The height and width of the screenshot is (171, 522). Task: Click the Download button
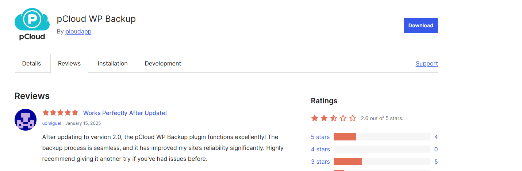click(x=421, y=25)
